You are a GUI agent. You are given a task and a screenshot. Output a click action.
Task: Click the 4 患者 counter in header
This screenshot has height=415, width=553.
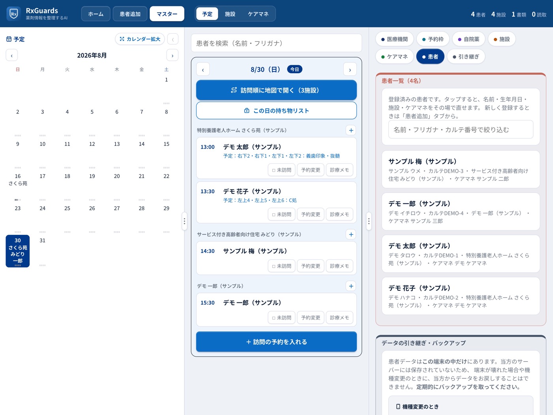[x=478, y=14]
